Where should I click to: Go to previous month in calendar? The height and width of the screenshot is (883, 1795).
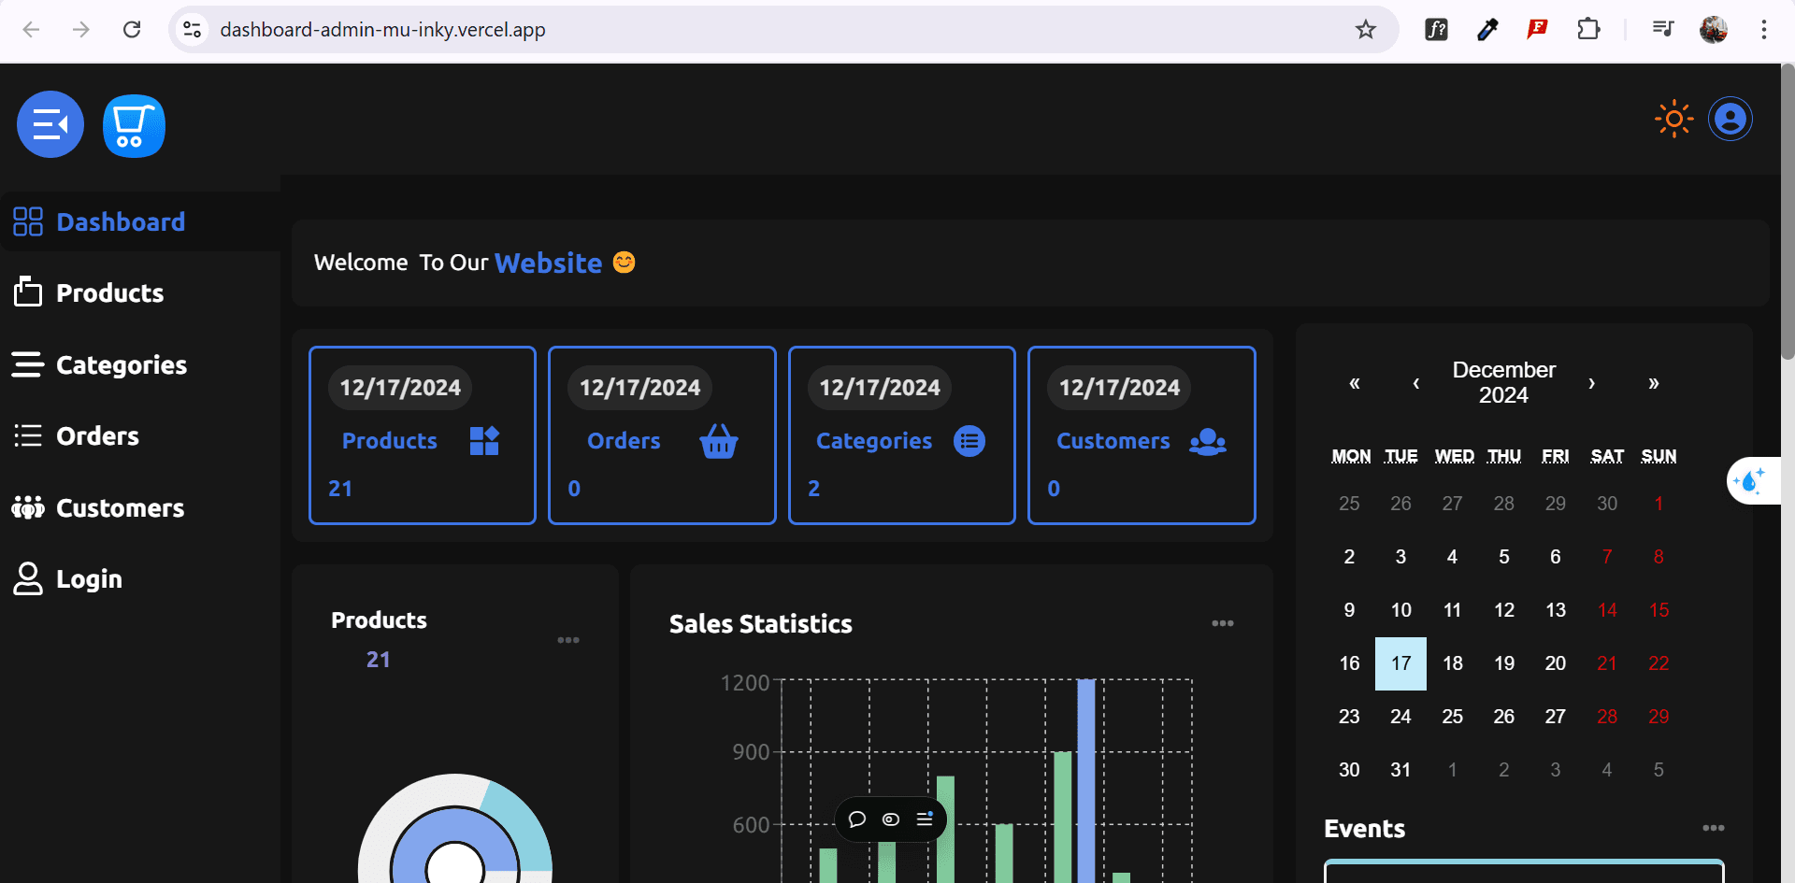(1416, 383)
